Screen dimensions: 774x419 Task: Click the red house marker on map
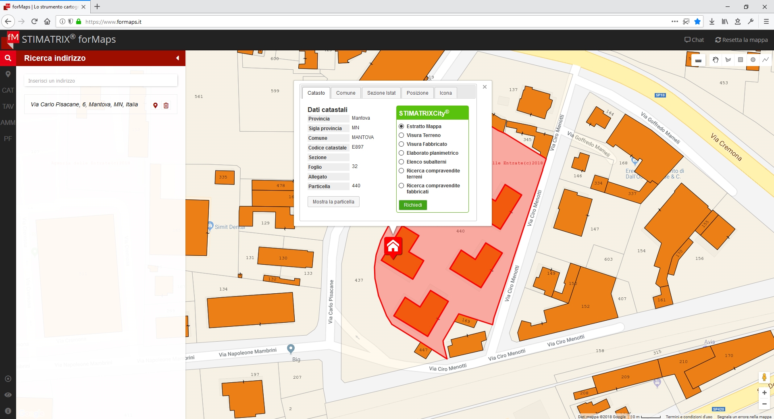(x=393, y=247)
